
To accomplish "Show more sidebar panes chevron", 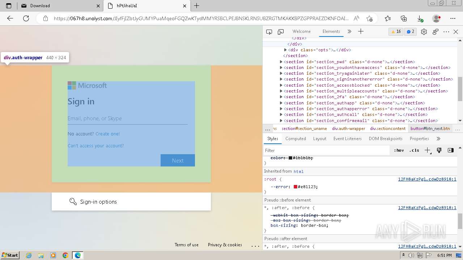I will pyautogui.click(x=438, y=139).
